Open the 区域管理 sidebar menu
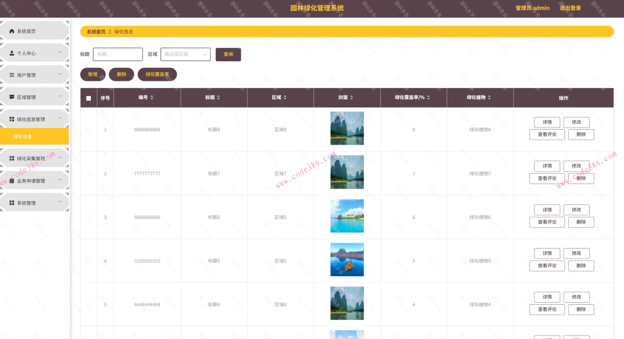The height and width of the screenshot is (339, 624). tap(34, 97)
